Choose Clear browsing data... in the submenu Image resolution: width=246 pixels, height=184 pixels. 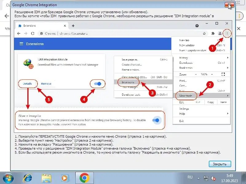[x=143, y=77]
